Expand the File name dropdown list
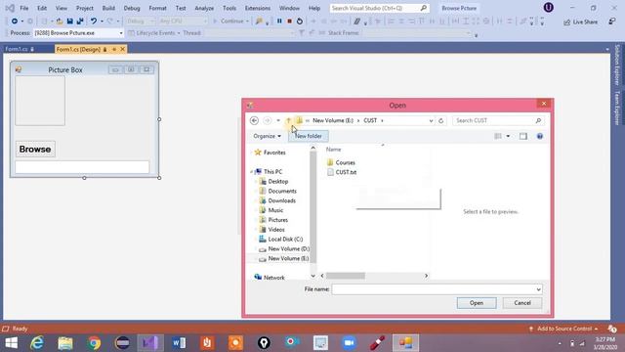Viewport: 625px width, 352px height. point(538,289)
